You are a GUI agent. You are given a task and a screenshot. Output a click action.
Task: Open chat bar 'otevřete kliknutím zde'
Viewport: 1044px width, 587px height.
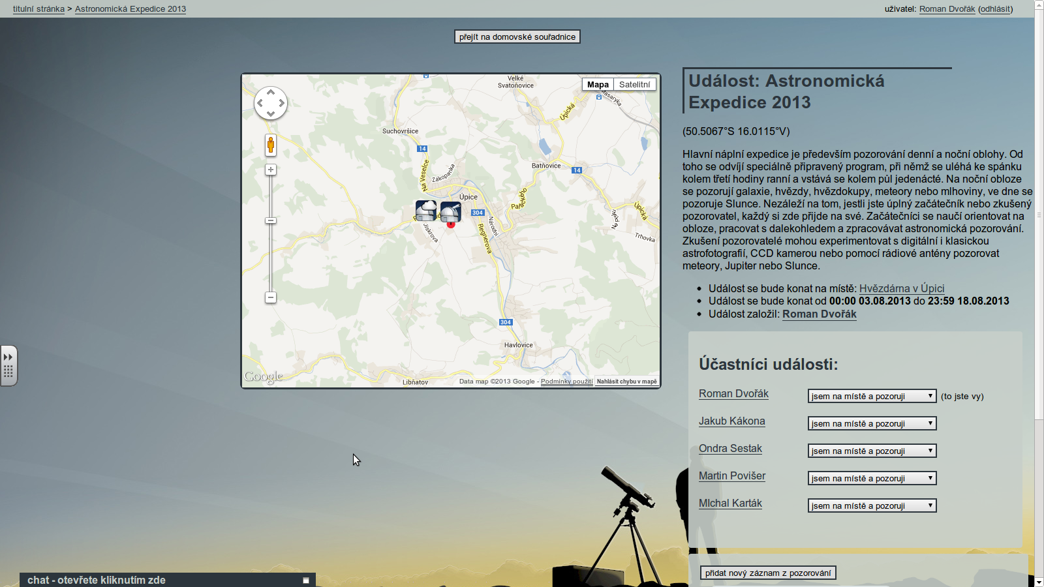(97, 580)
